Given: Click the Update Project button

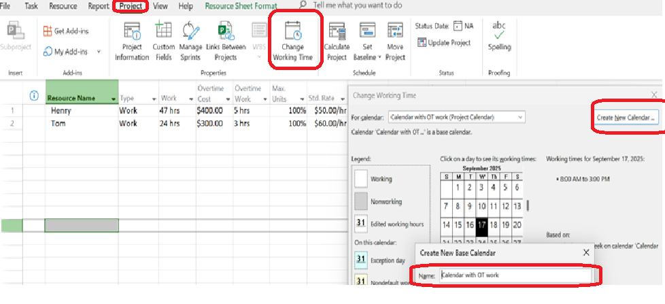Looking at the screenshot, I should (444, 42).
